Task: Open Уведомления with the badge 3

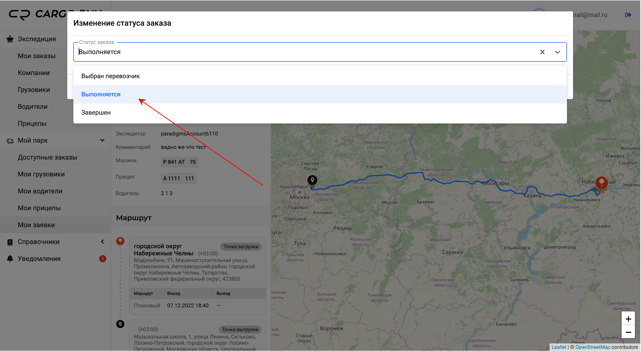Action: [x=55, y=259]
